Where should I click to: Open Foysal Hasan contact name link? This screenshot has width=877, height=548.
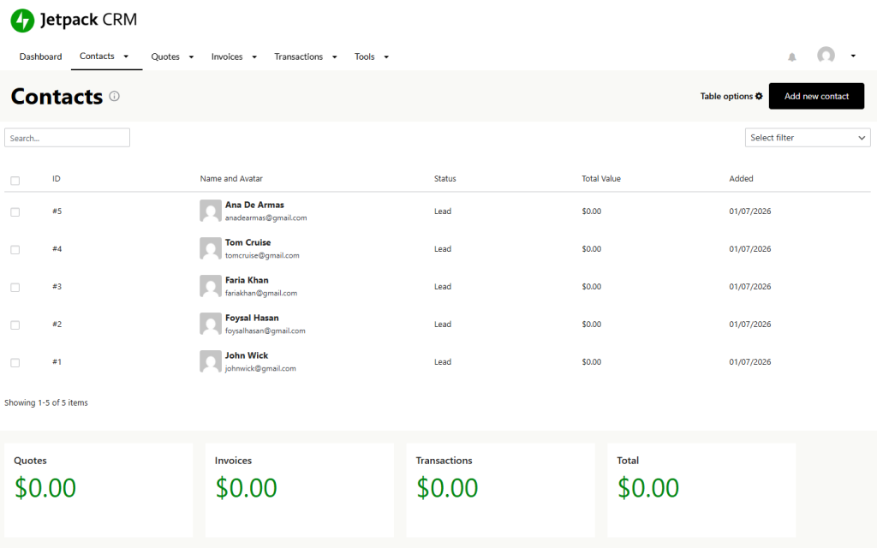coord(252,318)
